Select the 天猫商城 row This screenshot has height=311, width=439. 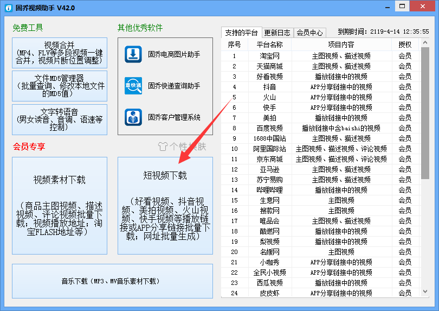click(x=321, y=66)
